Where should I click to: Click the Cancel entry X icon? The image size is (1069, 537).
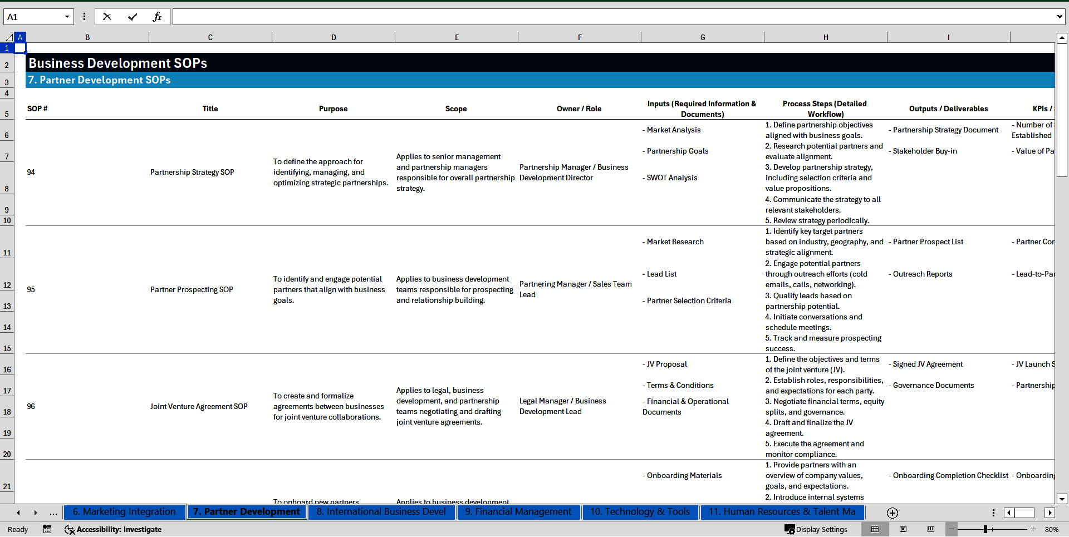(x=107, y=17)
